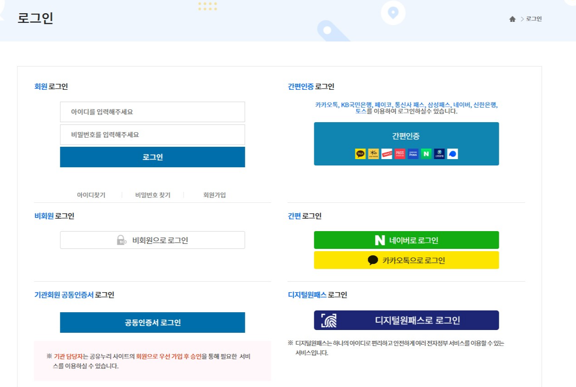The width and height of the screenshot is (576, 387).
Task: Click the 신한은행 icon in the authentication row
Action: [439, 154]
